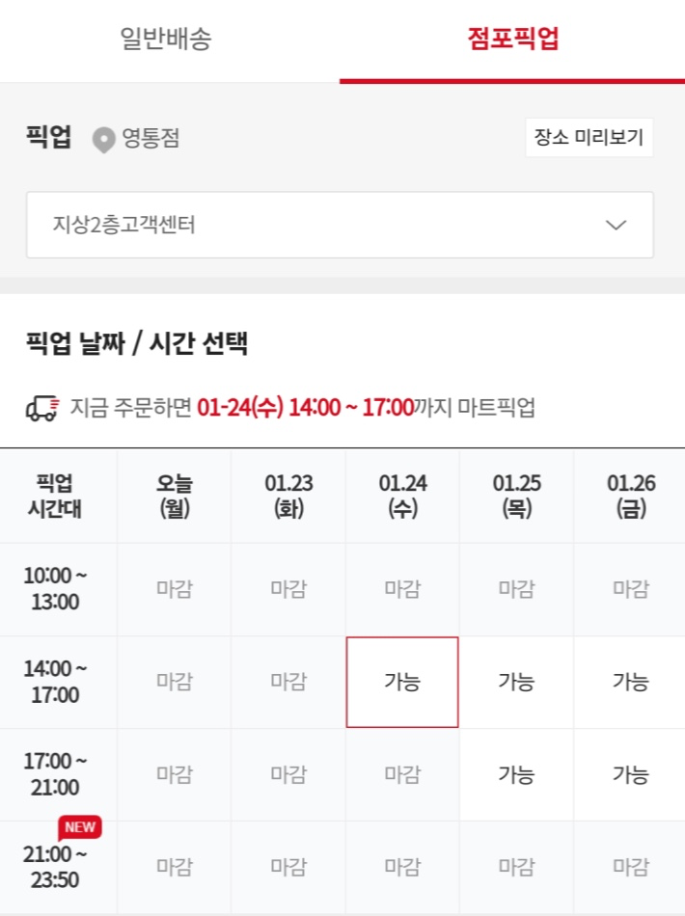685x916 pixels.
Task: Click the delivery truck icon in the notice
Action: [x=41, y=407]
